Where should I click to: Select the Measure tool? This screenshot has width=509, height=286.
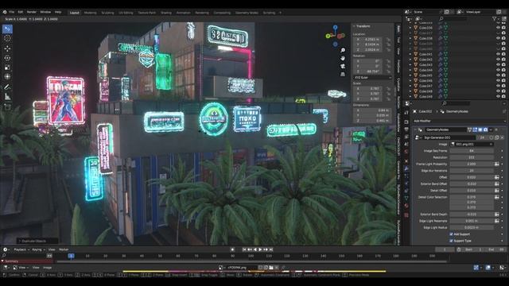click(7, 97)
